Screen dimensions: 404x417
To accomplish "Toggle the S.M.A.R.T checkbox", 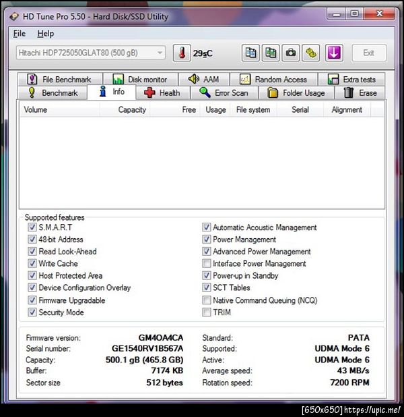I will click(x=32, y=227).
